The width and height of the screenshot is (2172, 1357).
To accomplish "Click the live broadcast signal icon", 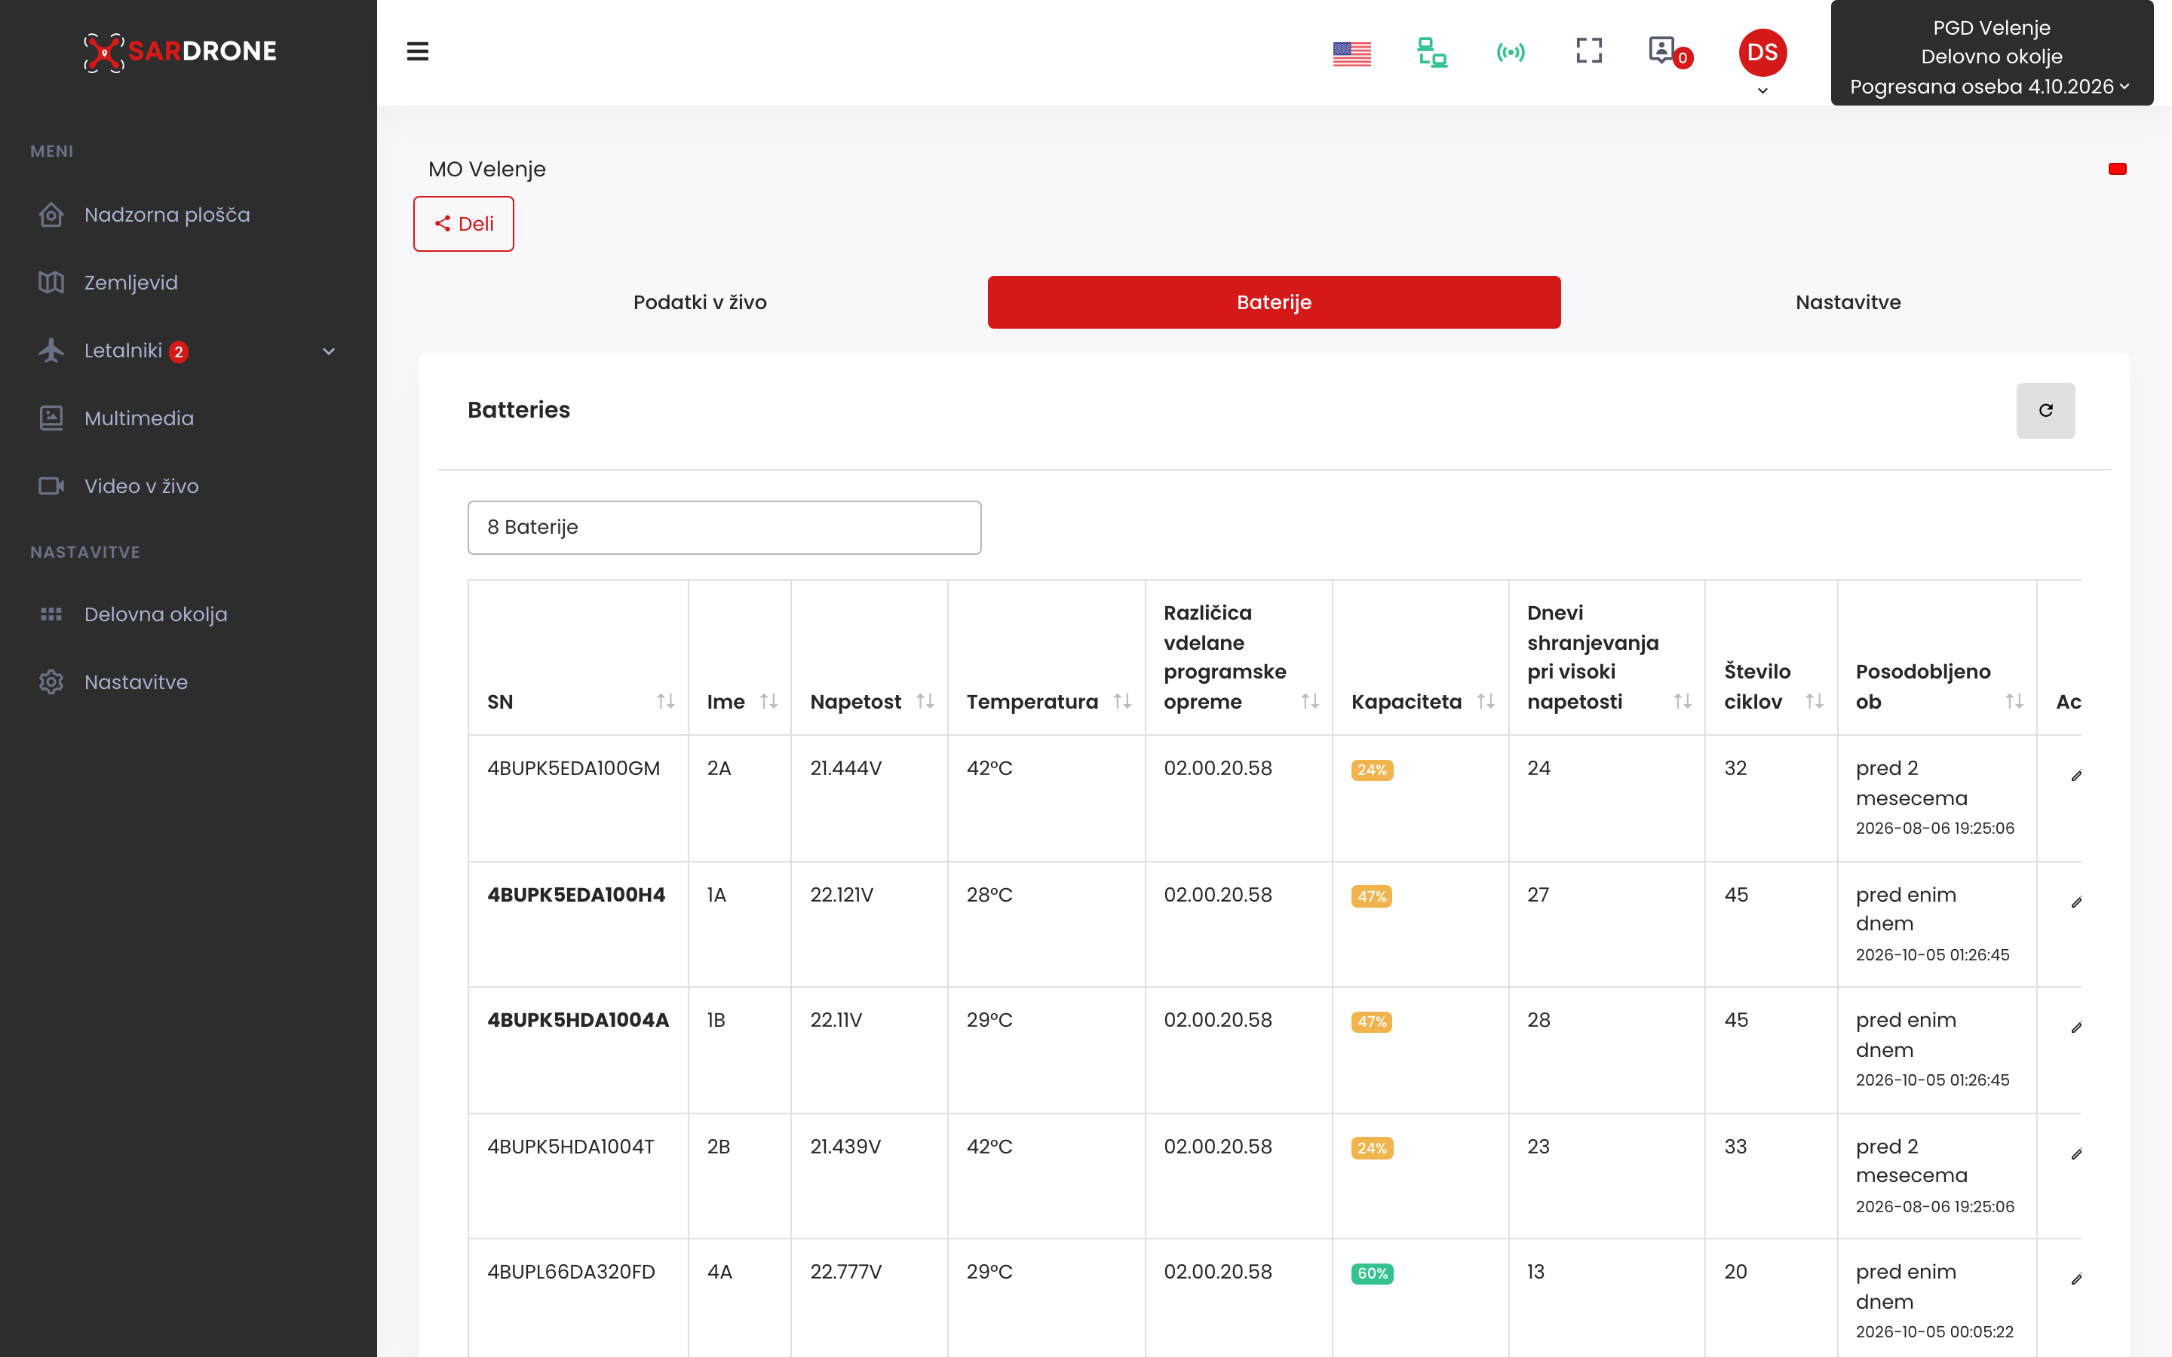I will pyautogui.click(x=1511, y=52).
